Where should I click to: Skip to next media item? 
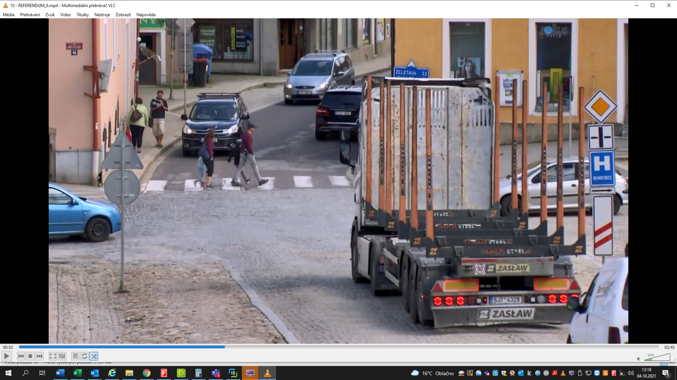(x=39, y=356)
